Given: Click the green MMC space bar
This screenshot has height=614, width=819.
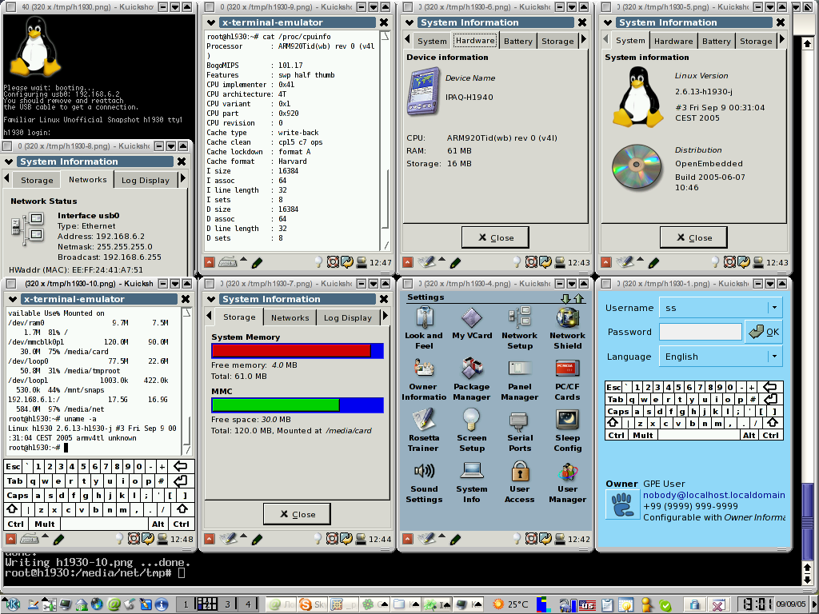Looking at the screenshot, I should 275,405.
